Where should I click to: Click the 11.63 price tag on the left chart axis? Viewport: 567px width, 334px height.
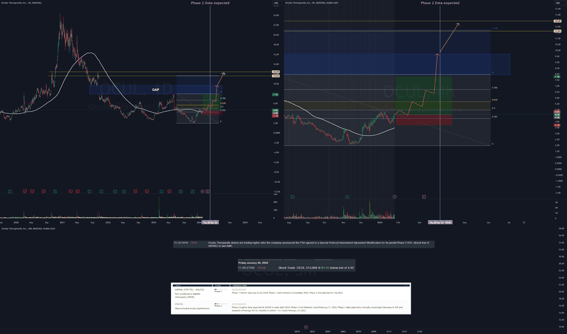[x=276, y=76]
